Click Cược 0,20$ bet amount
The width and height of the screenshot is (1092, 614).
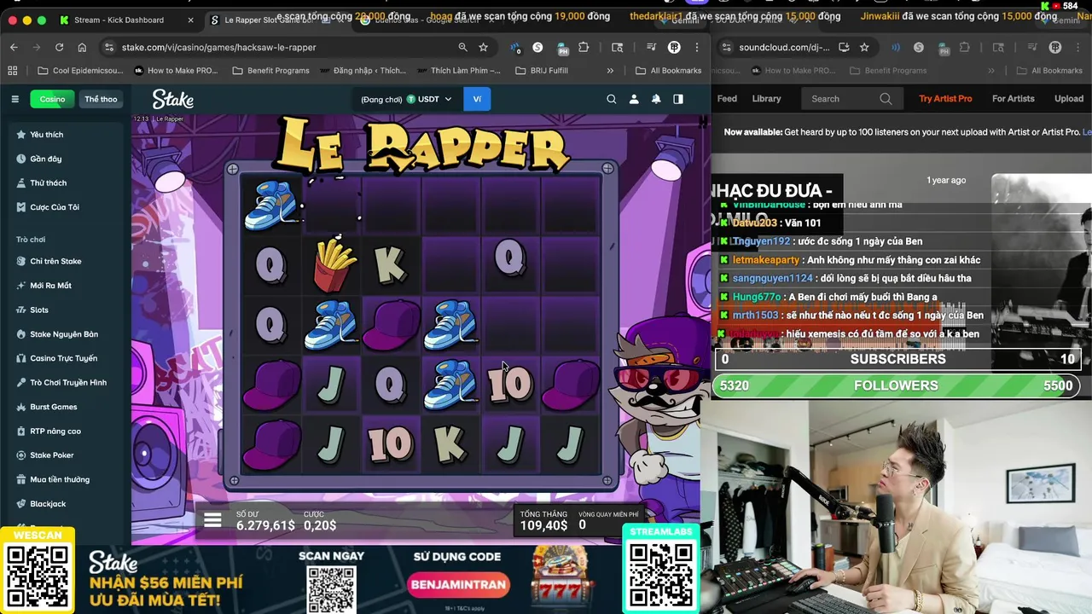tap(320, 521)
